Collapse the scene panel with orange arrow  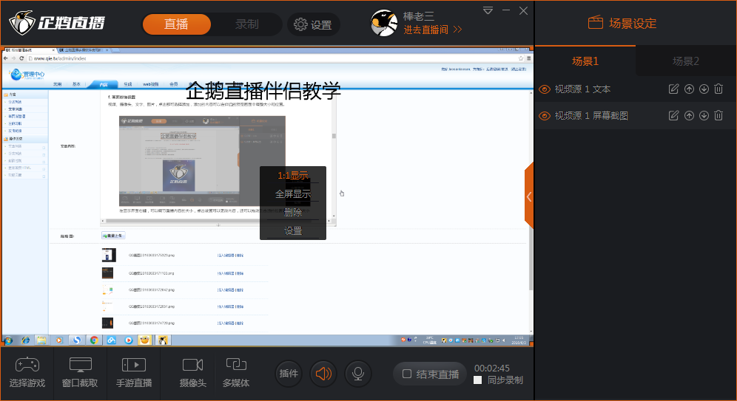pos(529,196)
